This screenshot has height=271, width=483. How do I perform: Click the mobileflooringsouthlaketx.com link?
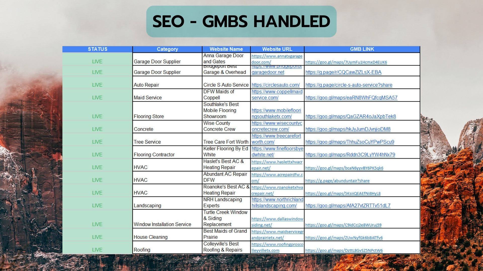coord(276,110)
